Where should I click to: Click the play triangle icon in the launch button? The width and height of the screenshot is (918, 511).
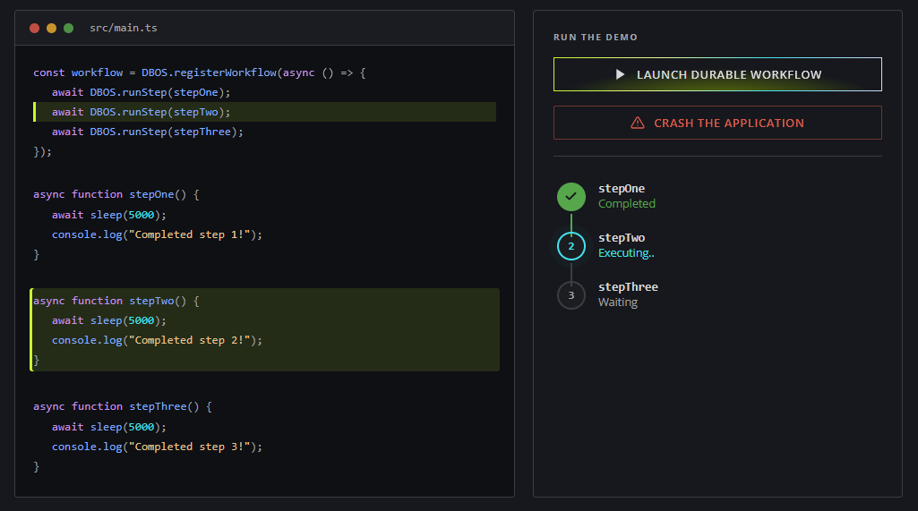pos(620,74)
